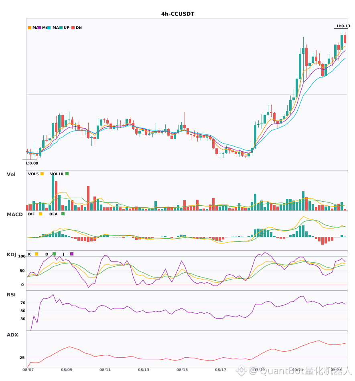Click the red DN legend swatch
This screenshot has height=381, width=355.
[73, 28]
